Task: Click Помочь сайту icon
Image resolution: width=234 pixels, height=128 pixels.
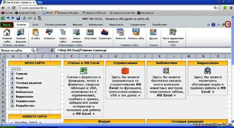Action: tap(136, 32)
